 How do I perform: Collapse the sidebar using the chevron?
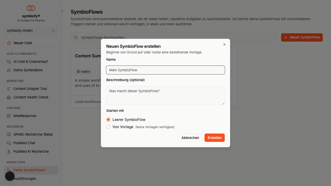point(62,11)
